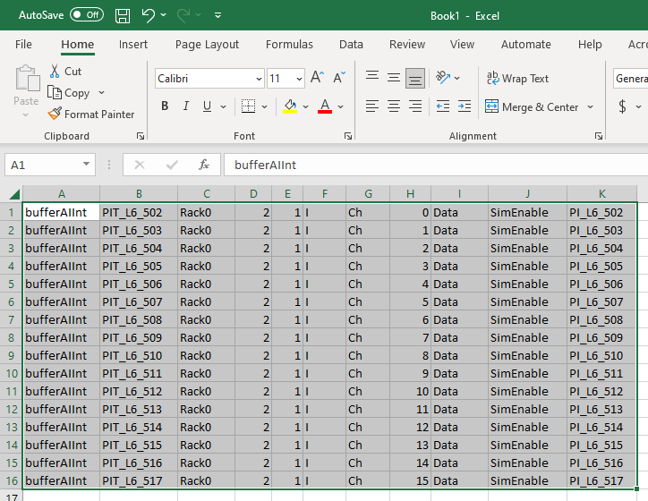The image size is (648, 501).
Task: Click Increase Font Size icon
Action: 317,79
